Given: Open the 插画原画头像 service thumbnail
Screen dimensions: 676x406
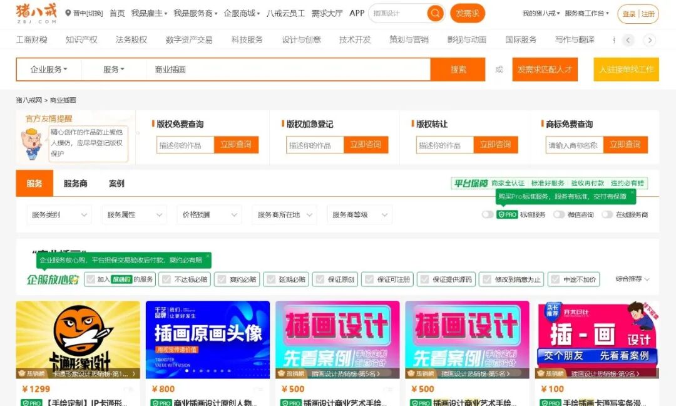Looking at the screenshot, I should (208, 340).
